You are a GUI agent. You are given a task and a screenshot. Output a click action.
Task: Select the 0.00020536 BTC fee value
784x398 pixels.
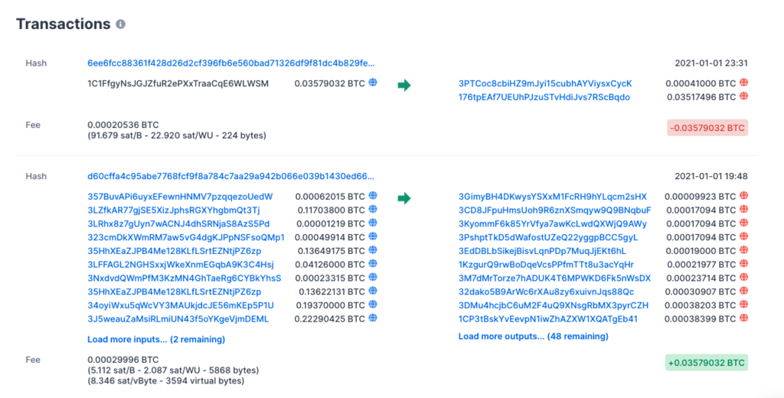123,125
